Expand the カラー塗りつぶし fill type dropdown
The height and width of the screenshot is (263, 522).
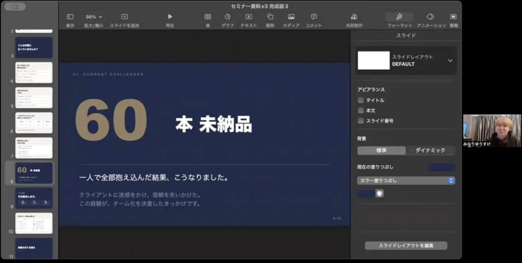406,180
